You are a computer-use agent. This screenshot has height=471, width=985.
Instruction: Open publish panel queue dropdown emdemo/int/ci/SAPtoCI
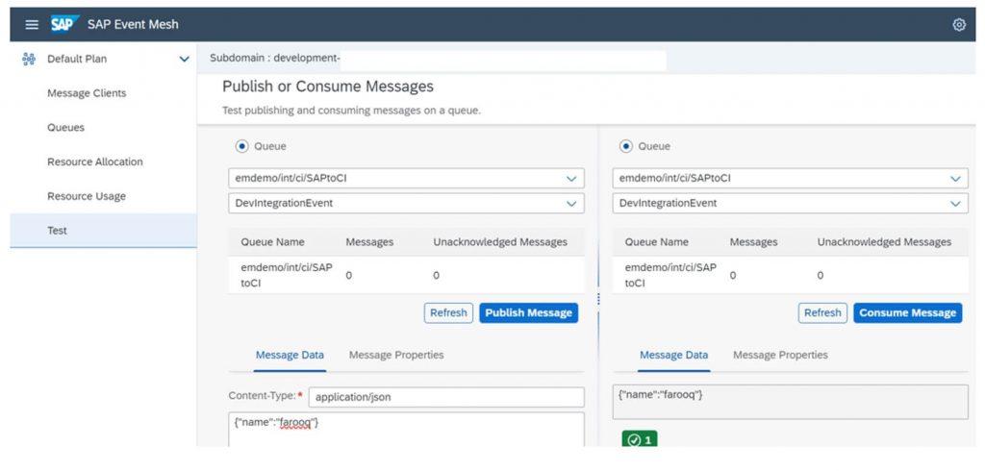pos(406,179)
